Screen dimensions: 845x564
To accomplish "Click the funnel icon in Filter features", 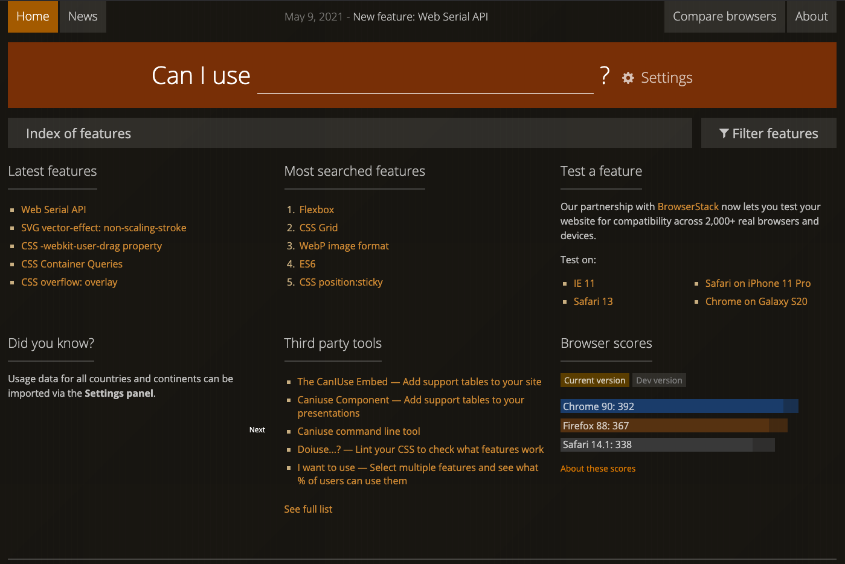I will point(724,133).
